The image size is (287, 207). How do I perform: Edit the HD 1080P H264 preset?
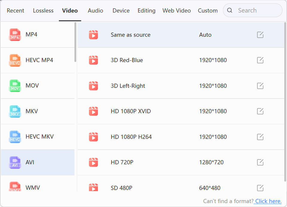pos(260,137)
